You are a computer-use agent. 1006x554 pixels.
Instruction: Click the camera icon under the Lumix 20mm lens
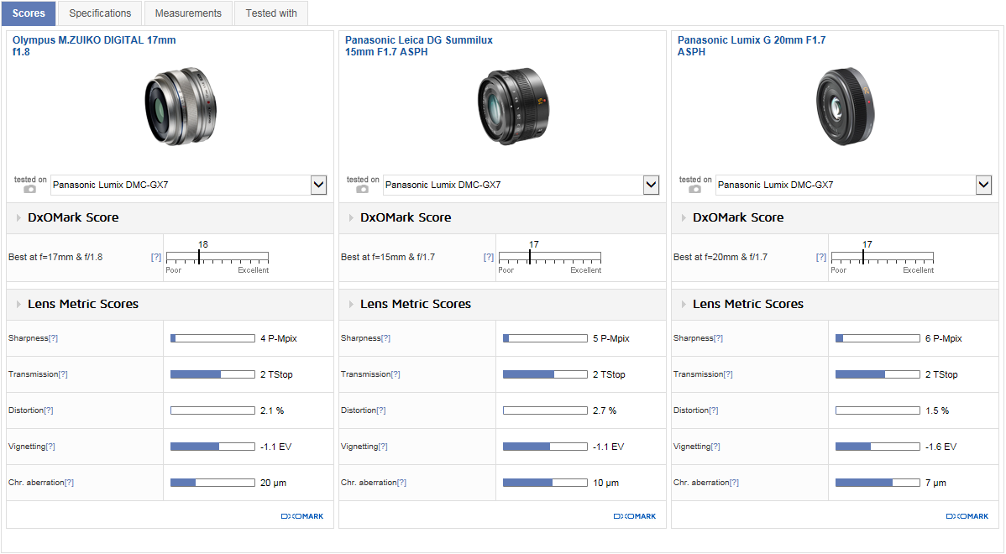coord(694,189)
